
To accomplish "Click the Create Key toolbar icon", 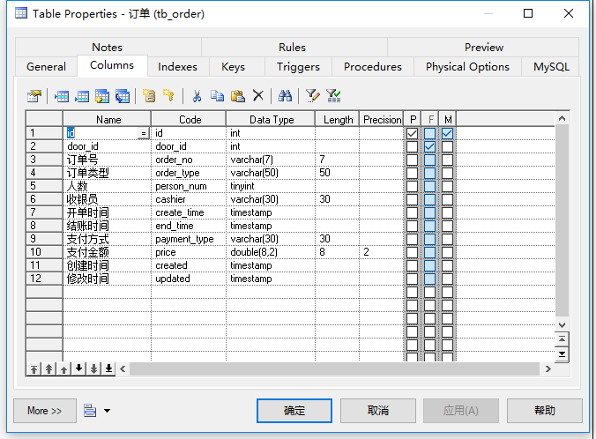I will click(168, 96).
